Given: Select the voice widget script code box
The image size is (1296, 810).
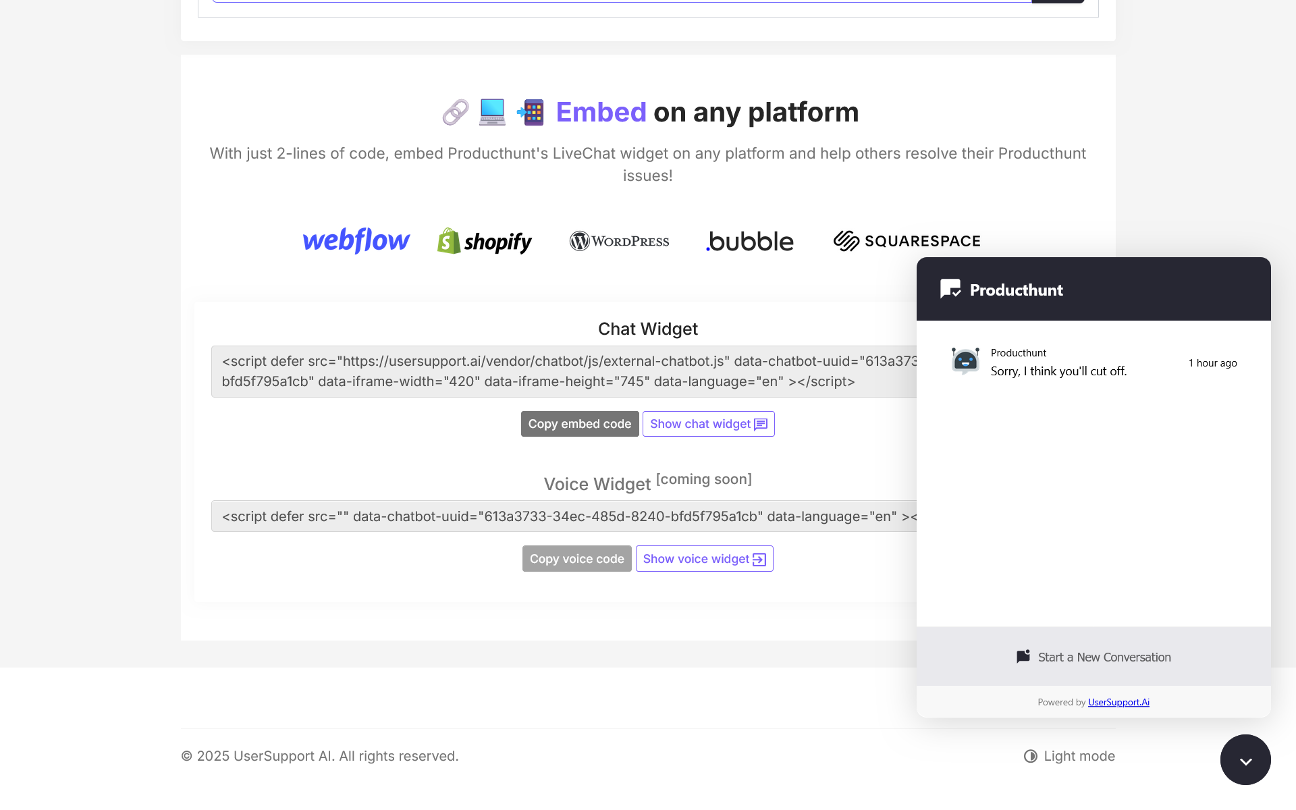Looking at the screenshot, I should click(564, 516).
